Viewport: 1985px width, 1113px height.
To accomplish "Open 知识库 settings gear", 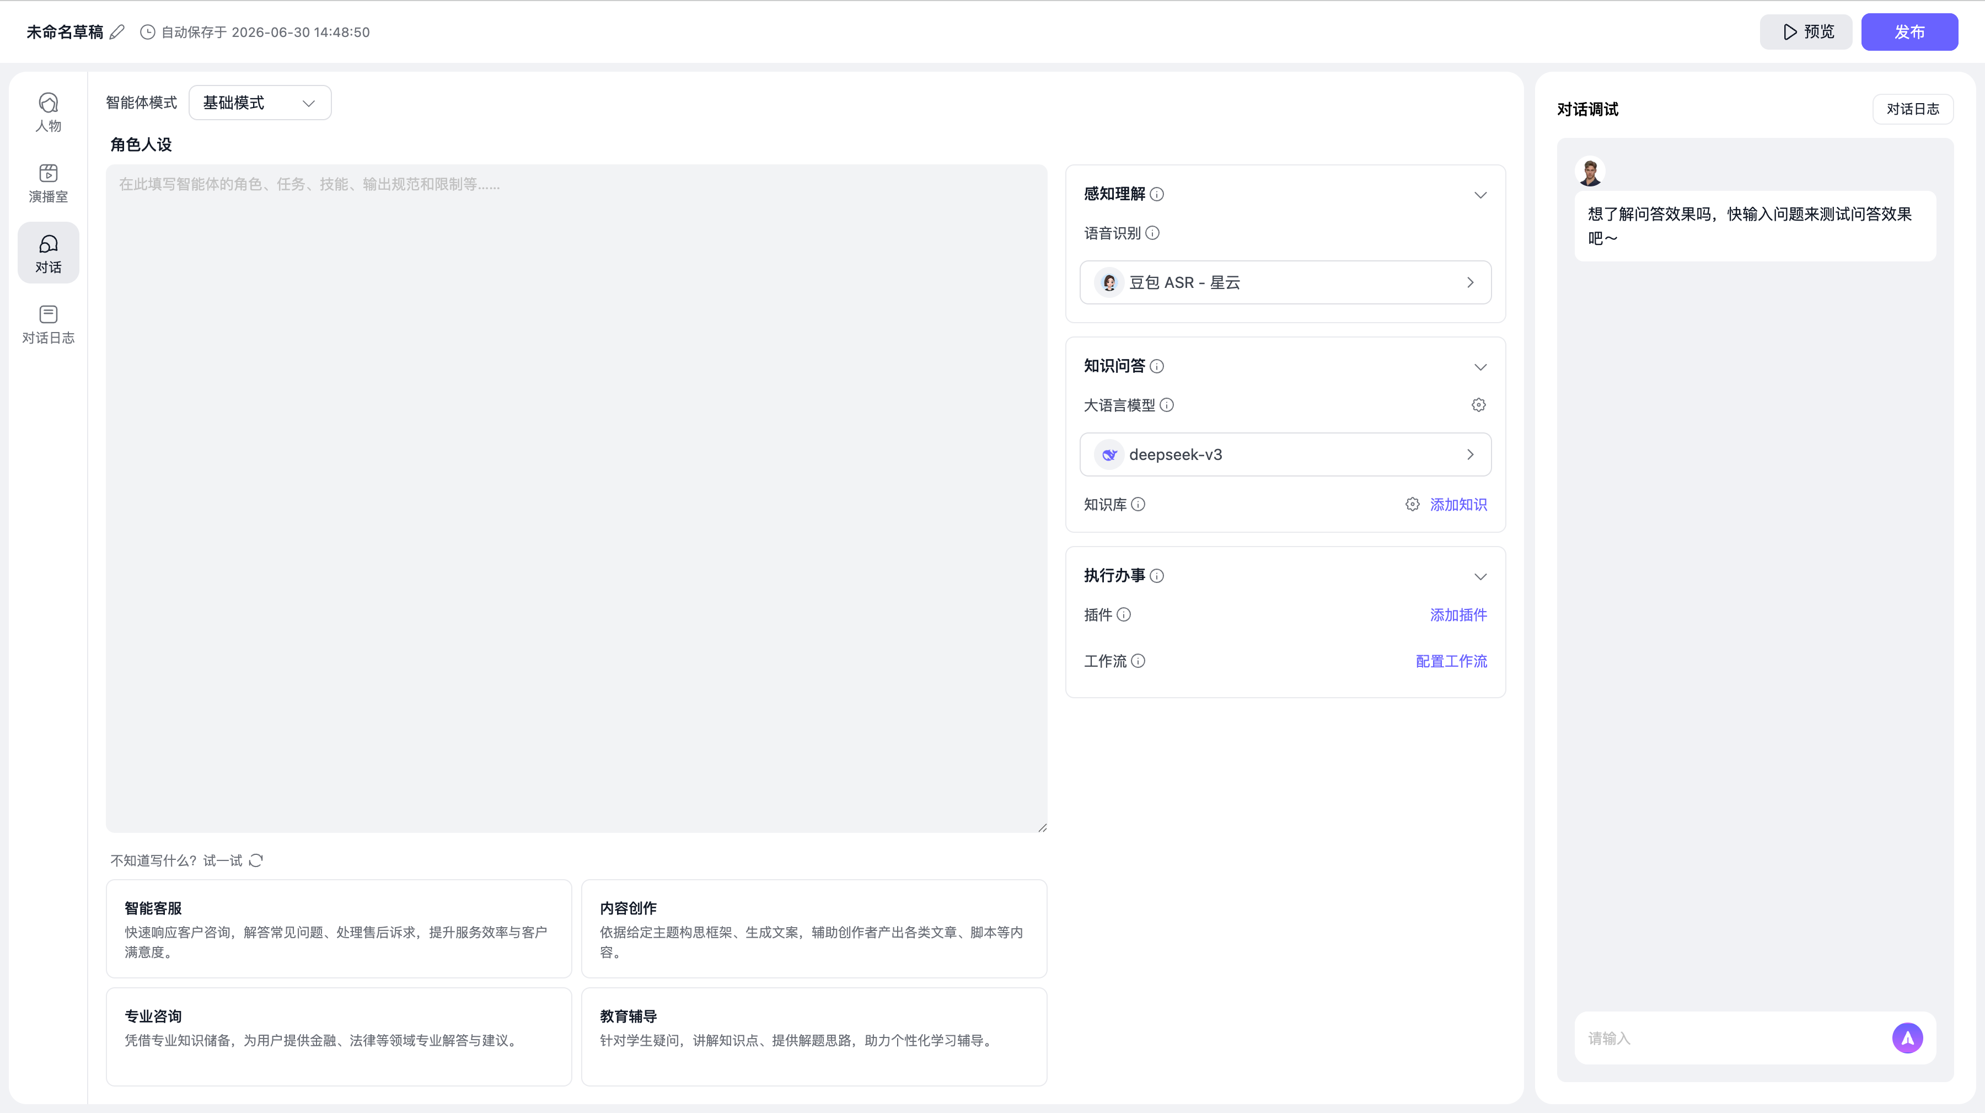I will 1412,504.
